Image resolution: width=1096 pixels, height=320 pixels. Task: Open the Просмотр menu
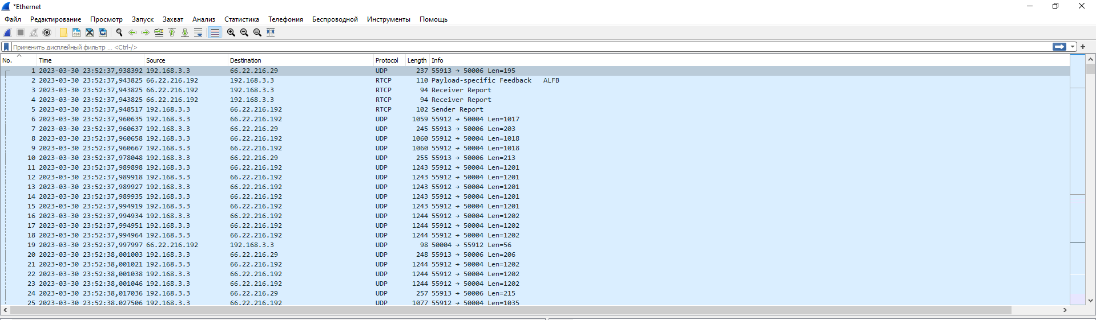106,19
